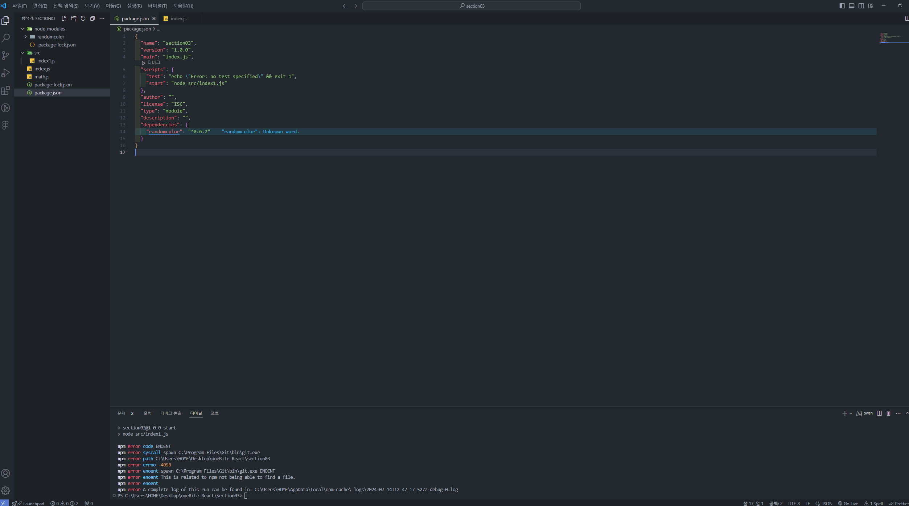Open .package-lock.json under node_modules
Image resolution: width=909 pixels, height=506 pixels.
pyautogui.click(x=56, y=45)
